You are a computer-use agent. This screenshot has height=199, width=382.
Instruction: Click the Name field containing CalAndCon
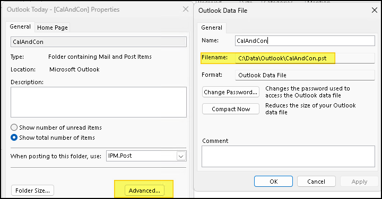(x=305, y=41)
